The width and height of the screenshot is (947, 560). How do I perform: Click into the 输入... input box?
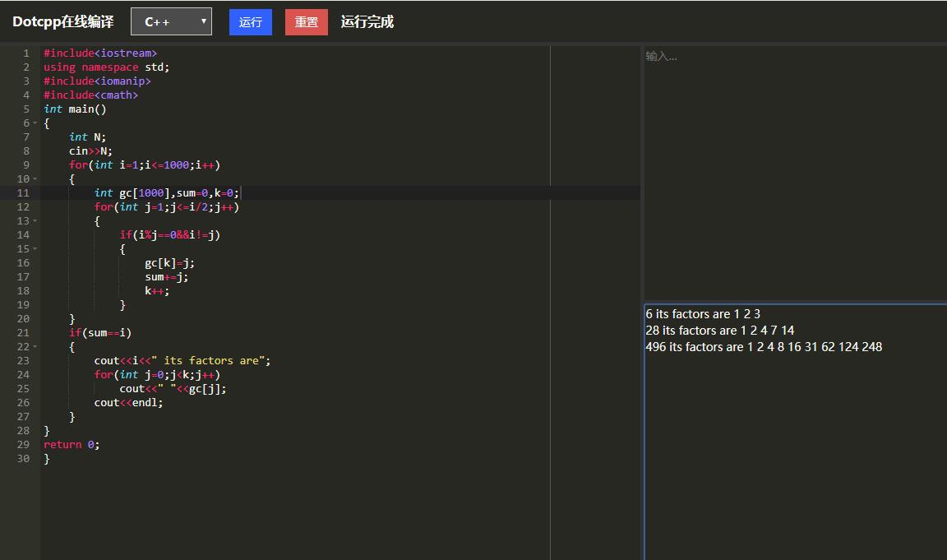793,164
